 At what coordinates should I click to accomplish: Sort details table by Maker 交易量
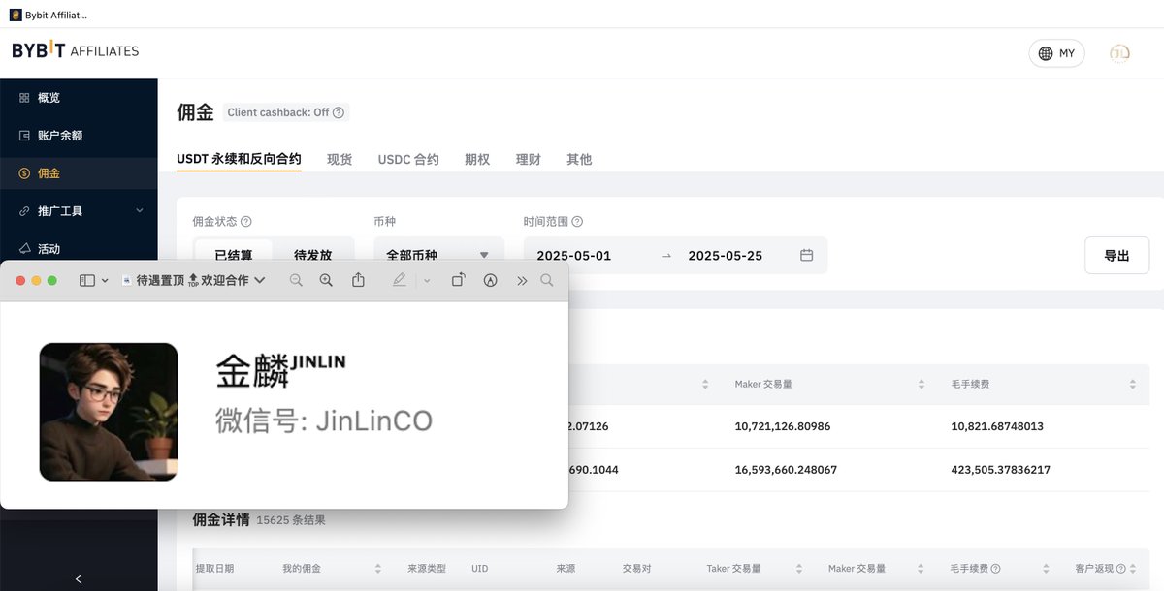(x=921, y=569)
